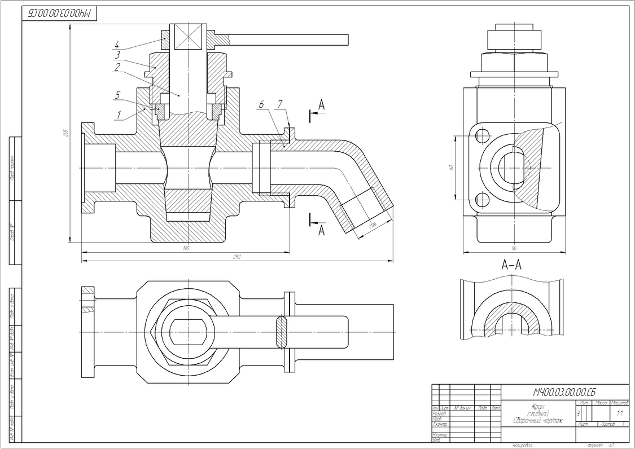Click the Утв. row label

436,439
